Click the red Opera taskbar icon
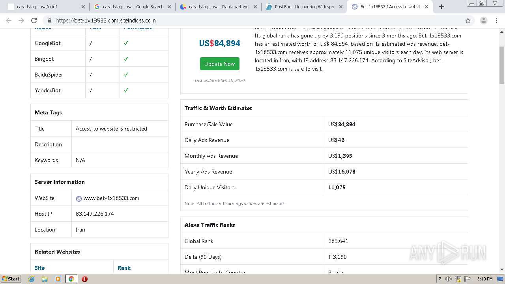The image size is (505, 284). [x=84, y=279]
